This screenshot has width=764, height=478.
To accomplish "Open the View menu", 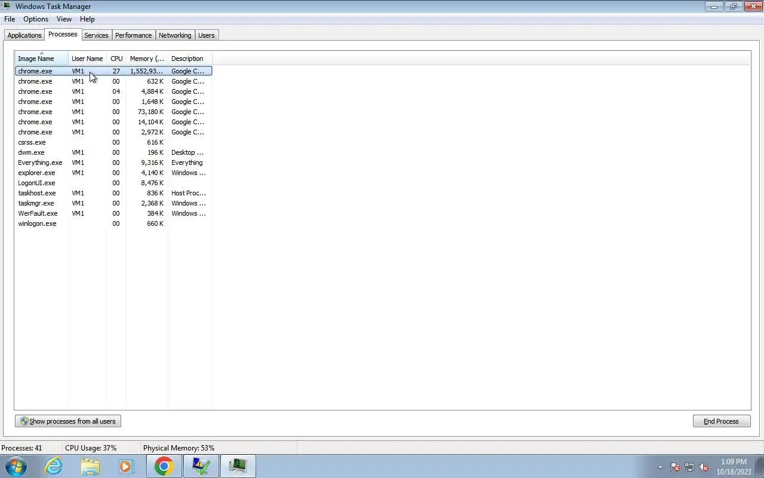I will (x=64, y=19).
